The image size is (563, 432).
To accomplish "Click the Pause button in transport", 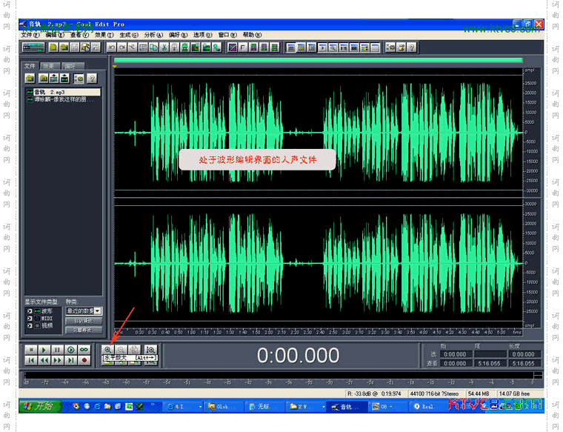I will point(58,350).
